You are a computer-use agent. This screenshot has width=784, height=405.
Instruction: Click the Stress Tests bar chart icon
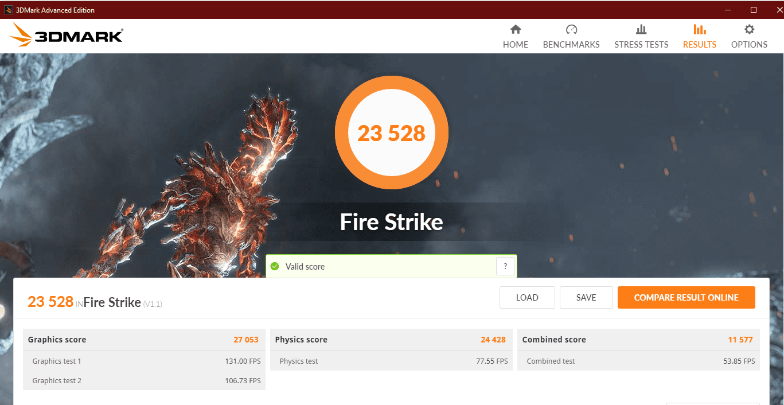641,29
